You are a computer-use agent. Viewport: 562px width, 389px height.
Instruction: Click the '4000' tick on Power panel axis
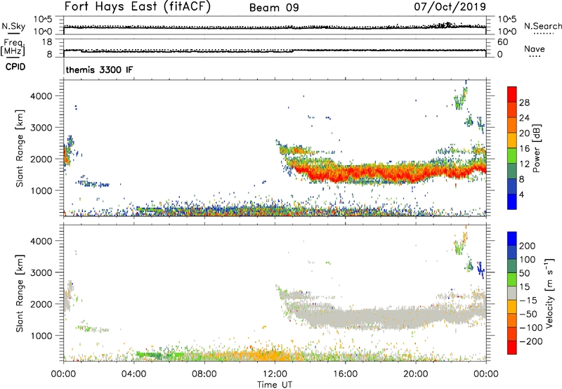[x=41, y=96]
